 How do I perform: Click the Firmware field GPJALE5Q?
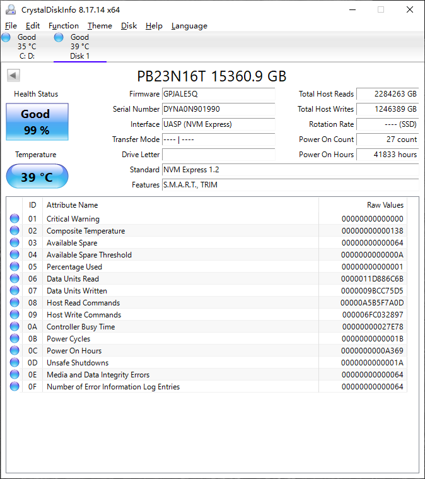[x=218, y=94]
